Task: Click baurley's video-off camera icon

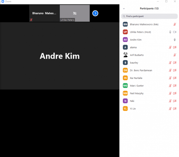Action: point(175,62)
